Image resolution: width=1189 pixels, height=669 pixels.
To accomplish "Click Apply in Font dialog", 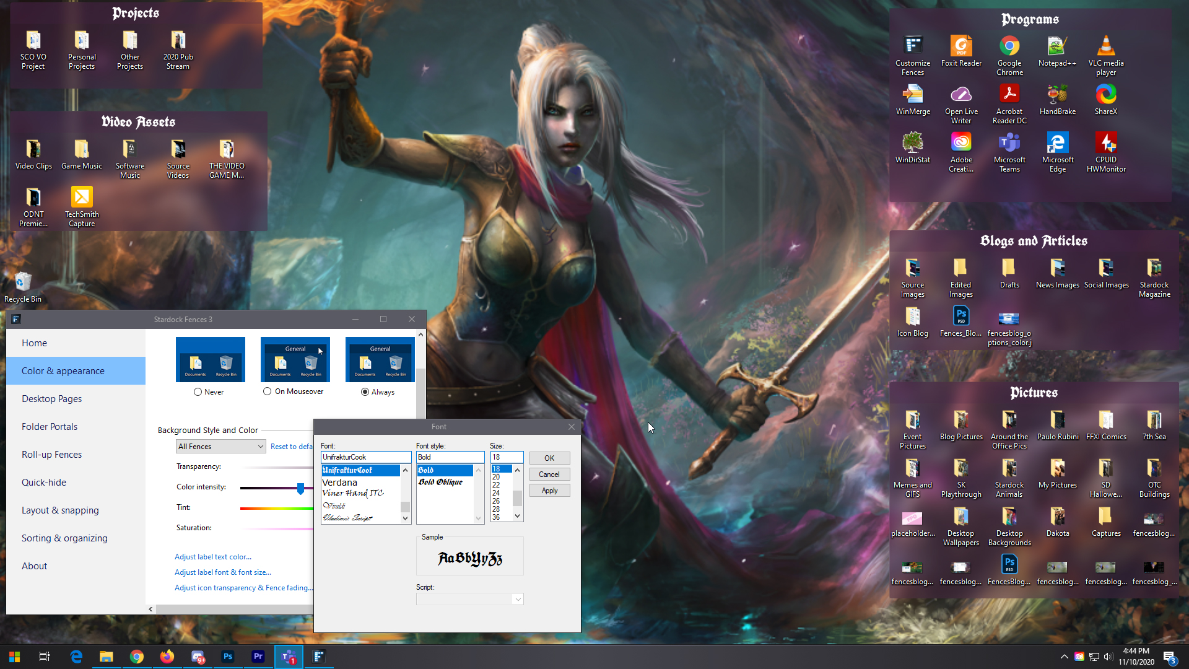I will coord(549,491).
